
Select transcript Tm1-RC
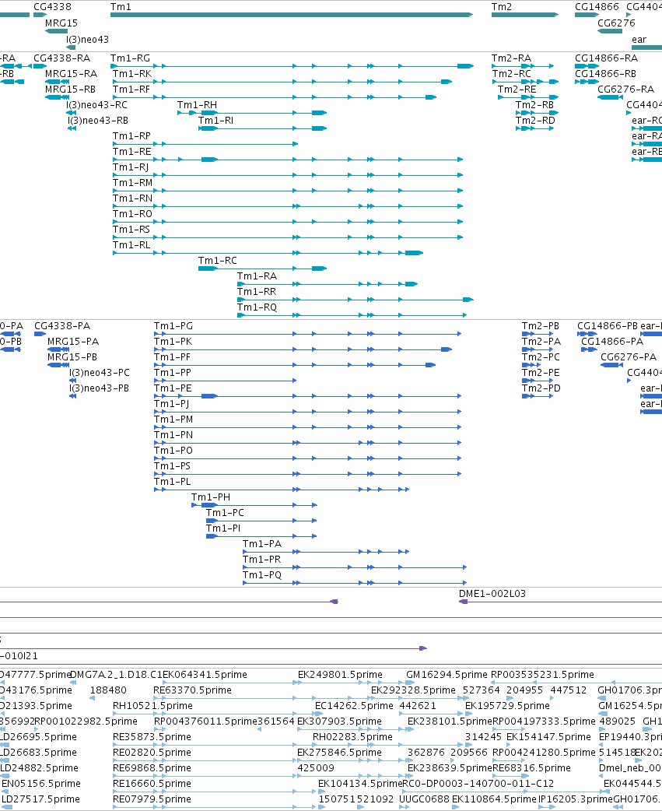click(x=262, y=268)
